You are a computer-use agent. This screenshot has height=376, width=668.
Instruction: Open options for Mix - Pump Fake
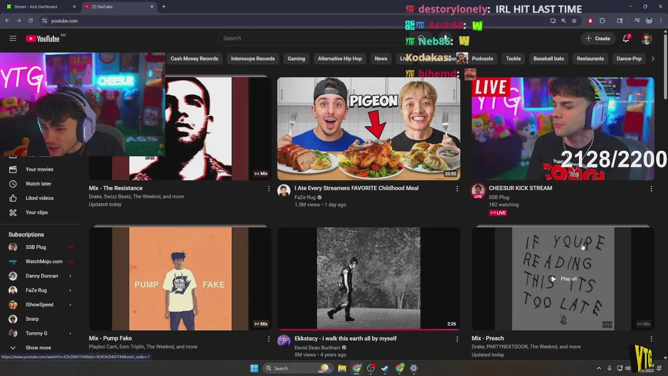[x=269, y=339]
